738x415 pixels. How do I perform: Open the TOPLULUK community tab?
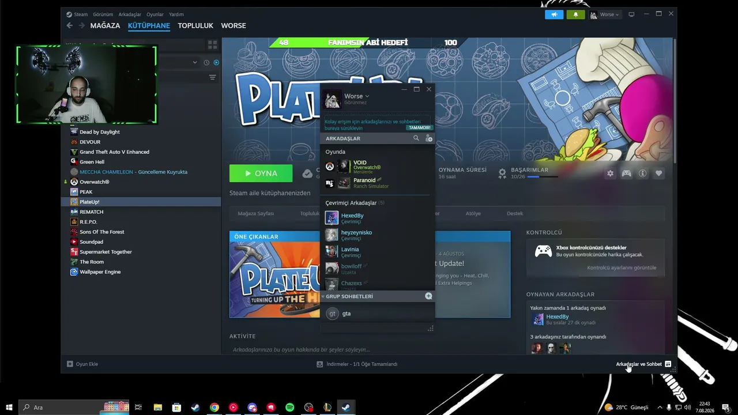point(195,26)
